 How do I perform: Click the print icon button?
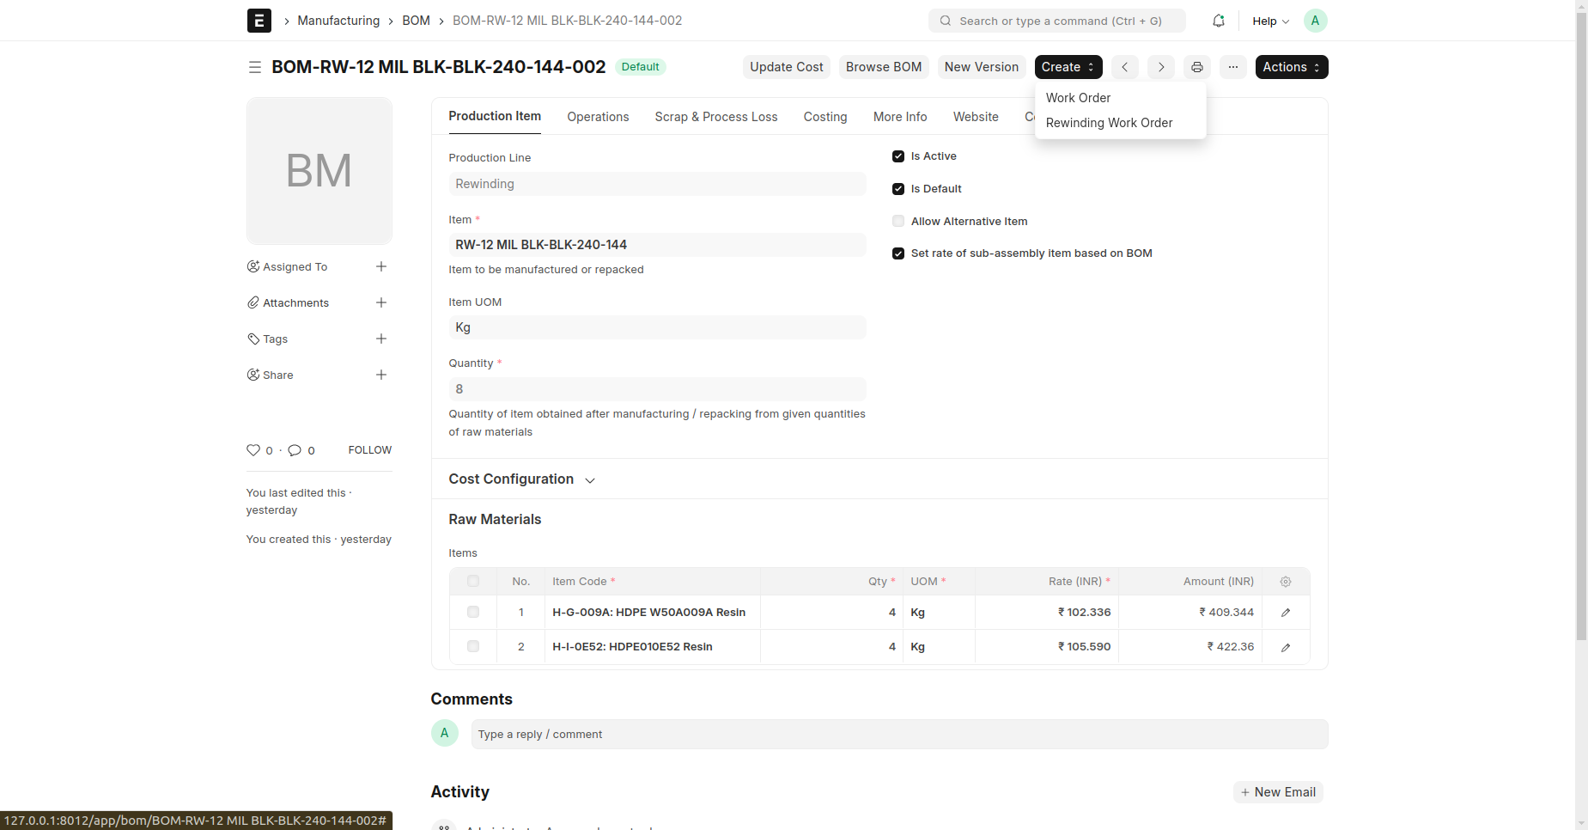[x=1196, y=67]
